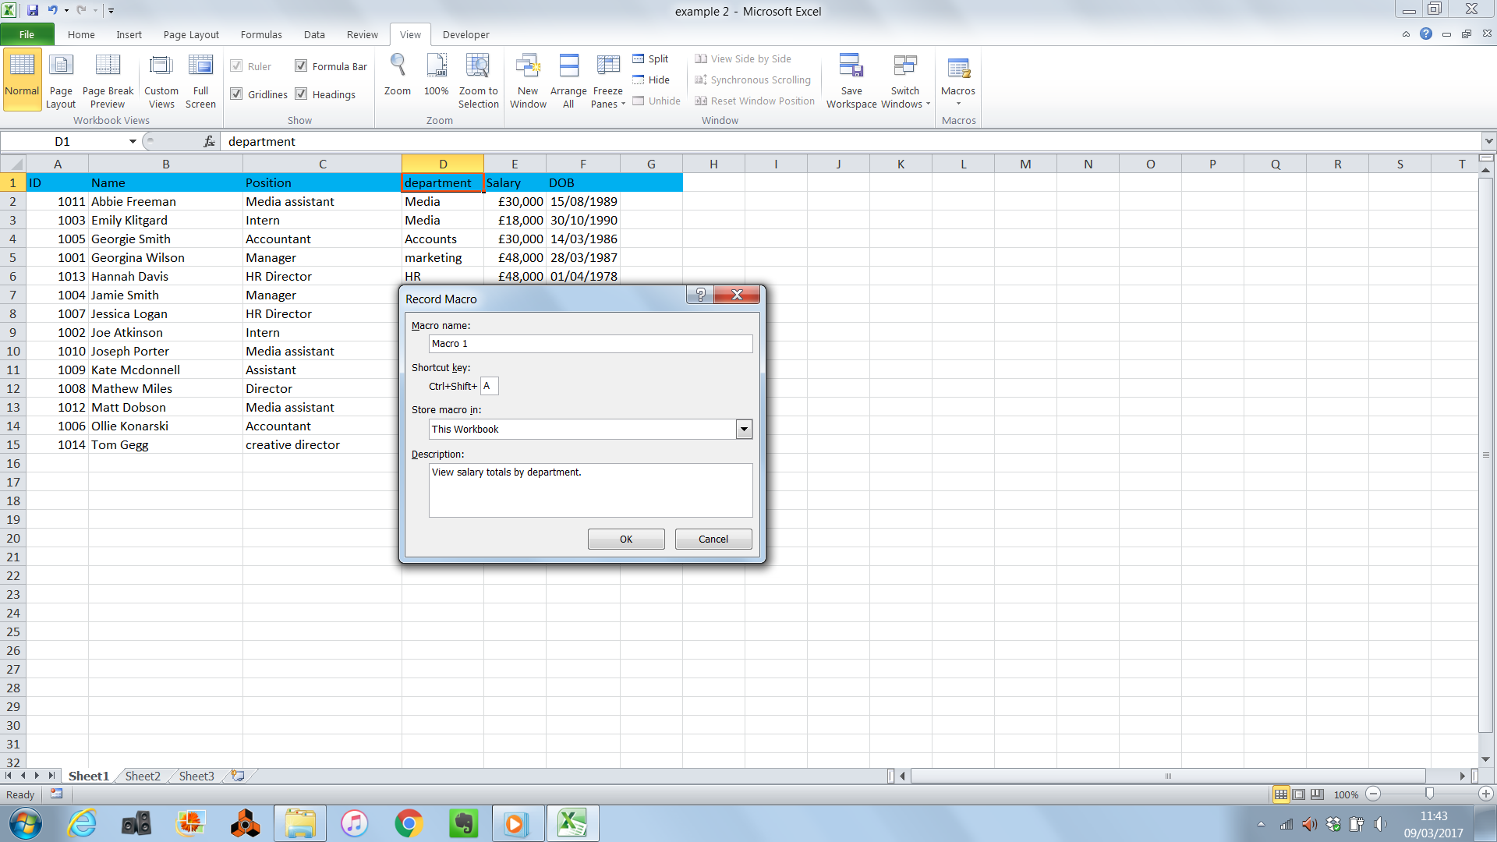Click Cancel in Record Macro dialog
This screenshot has height=842, width=1497.
click(713, 539)
